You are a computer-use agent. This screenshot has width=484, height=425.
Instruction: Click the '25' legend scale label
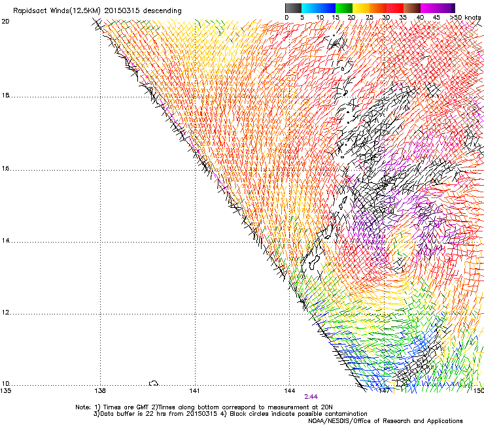pos(370,18)
